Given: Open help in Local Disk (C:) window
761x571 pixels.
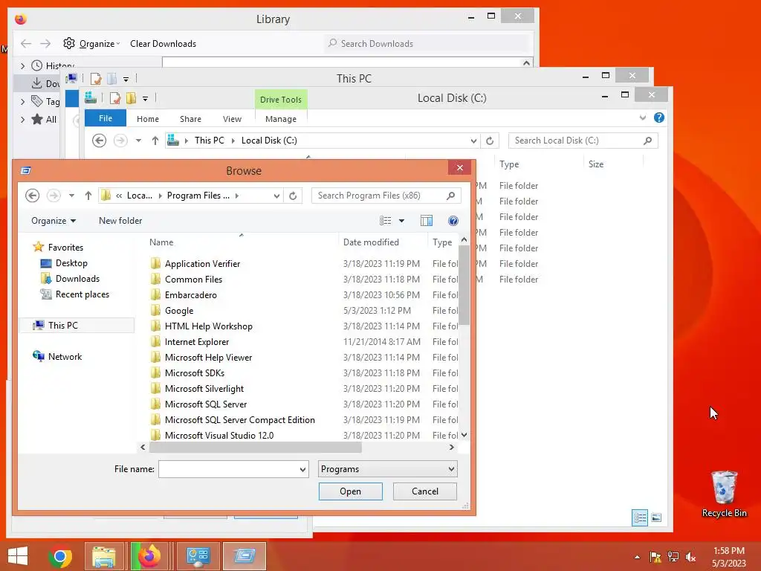Looking at the screenshot, I should coord(658,117).
